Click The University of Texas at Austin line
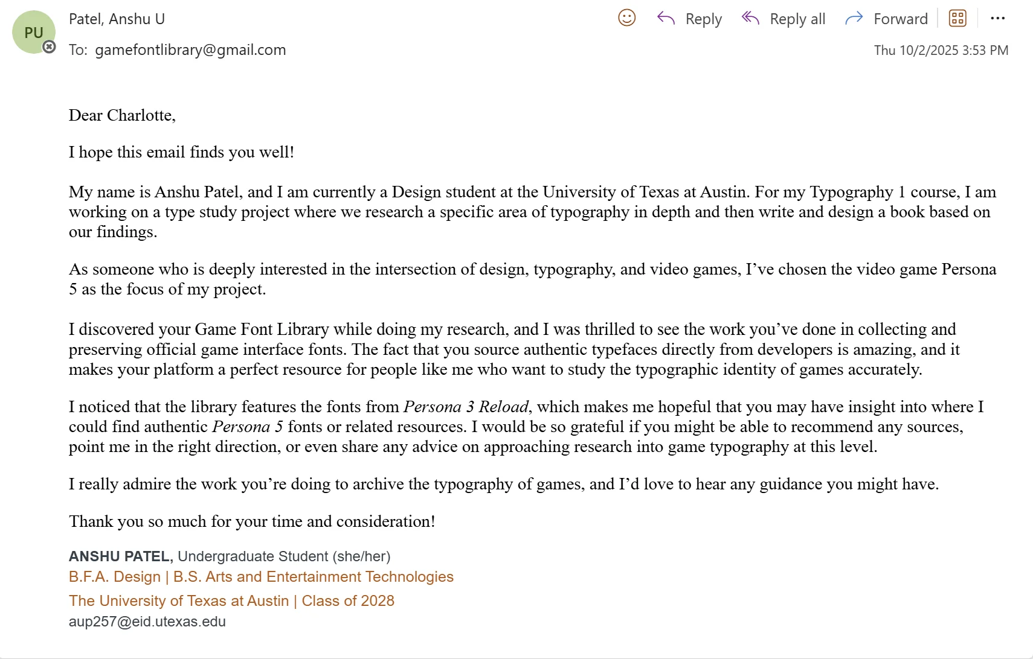Screen dimensions: 1033x659 (x=231, y=601)
